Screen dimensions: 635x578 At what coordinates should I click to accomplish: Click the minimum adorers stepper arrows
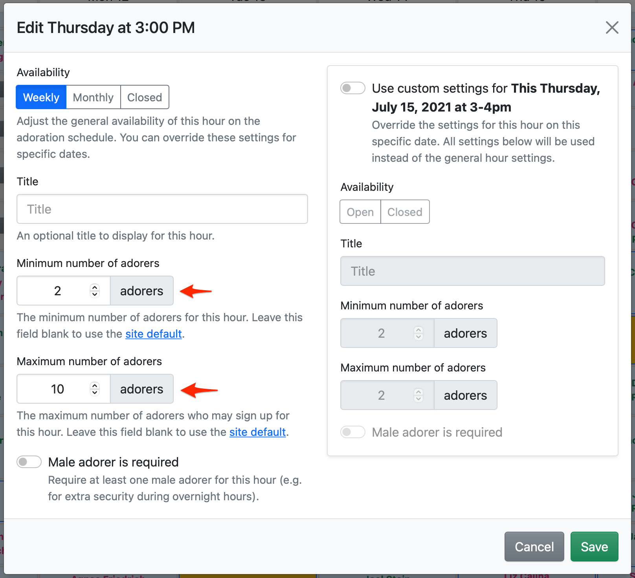click(x=95, y=291)
